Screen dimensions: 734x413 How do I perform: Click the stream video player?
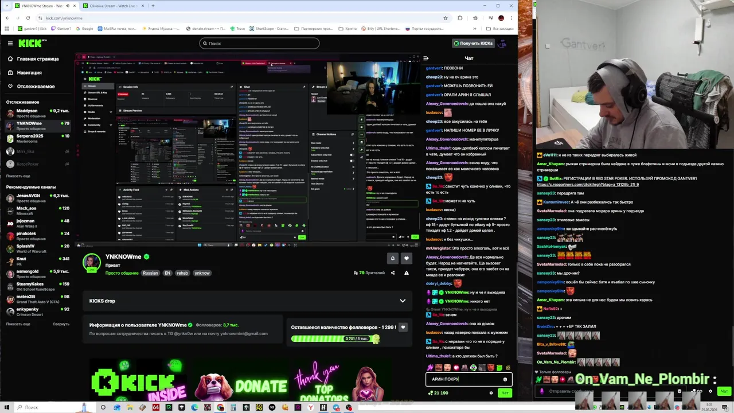click(x=248, y=150)
